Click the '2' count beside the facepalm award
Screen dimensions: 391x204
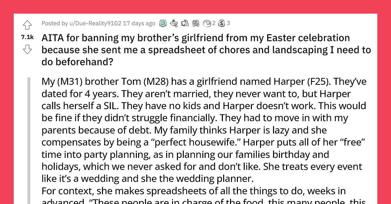[x=213, y=23]
